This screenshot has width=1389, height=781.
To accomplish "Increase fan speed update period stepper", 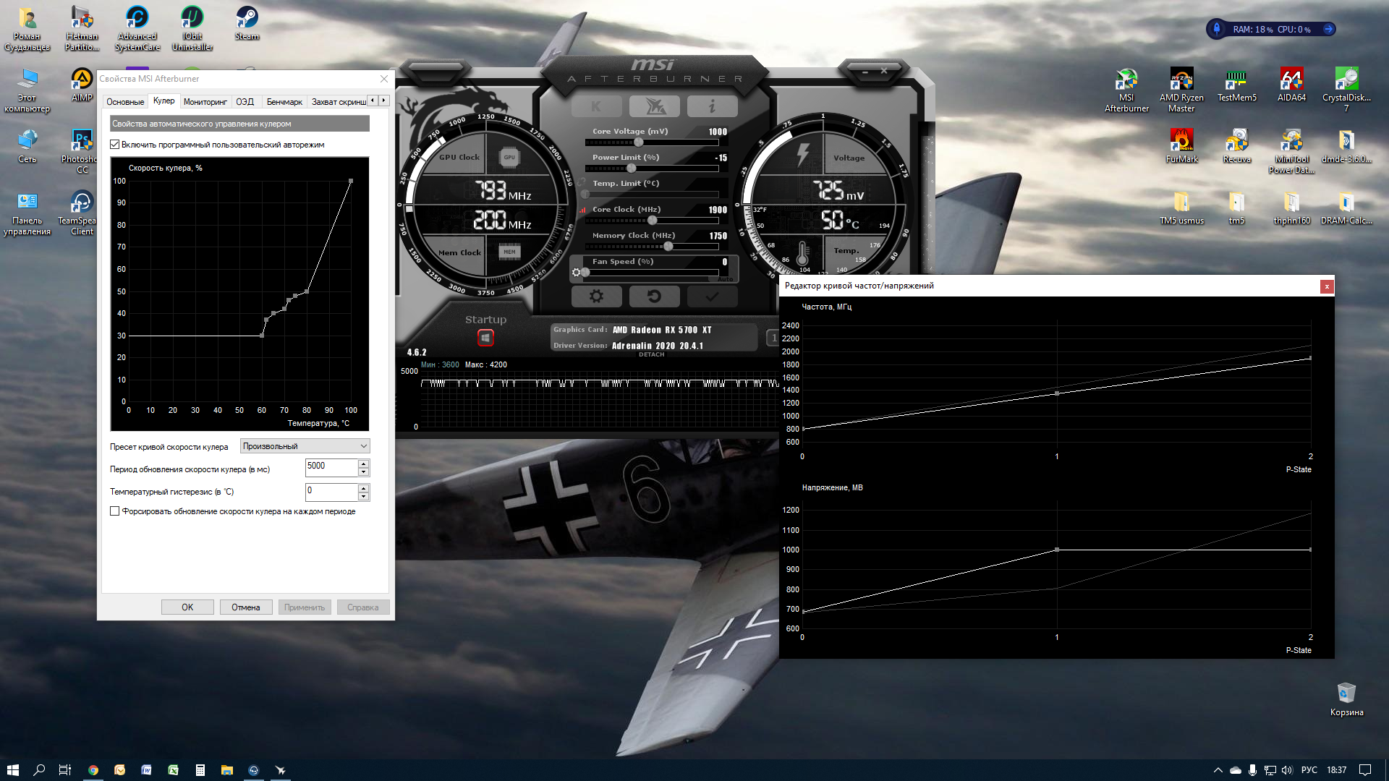I will (x=363, y=464).
